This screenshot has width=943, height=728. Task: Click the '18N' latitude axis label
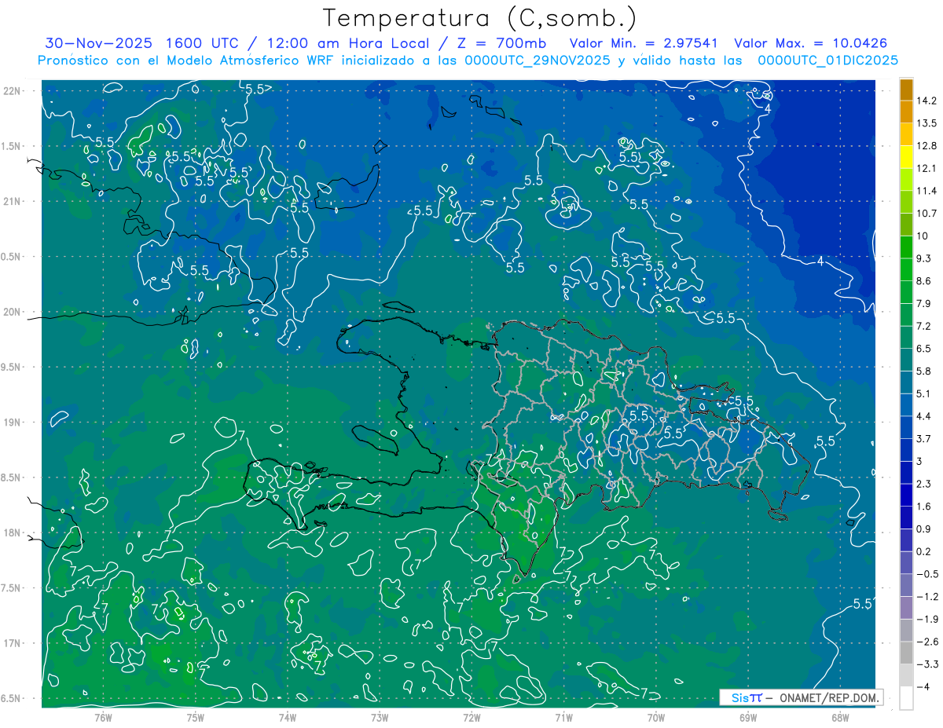coord(12,533)
